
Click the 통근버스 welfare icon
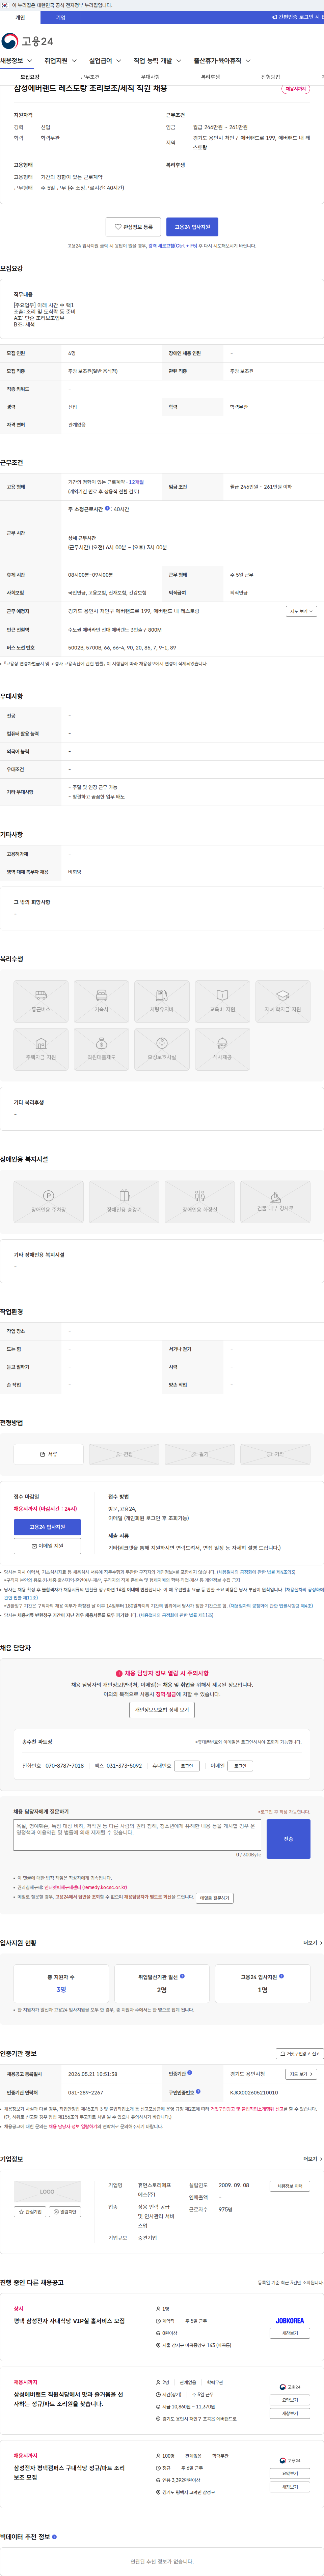tap(40, 1001)
